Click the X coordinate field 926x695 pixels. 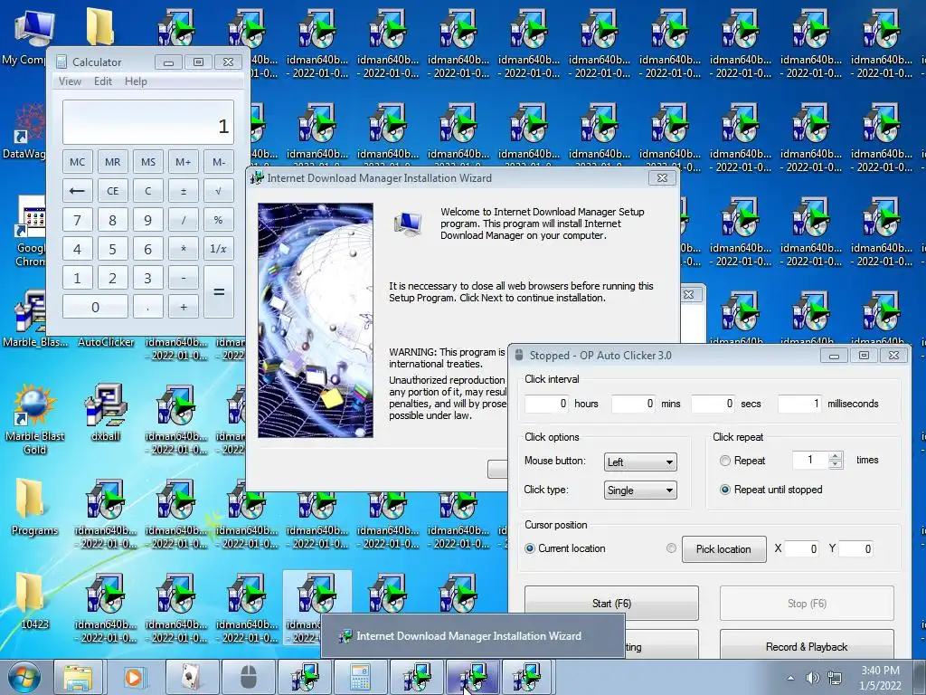(x=802, y=549)
